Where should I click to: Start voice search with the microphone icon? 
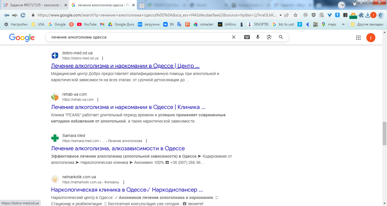click(x=258, y=37)
